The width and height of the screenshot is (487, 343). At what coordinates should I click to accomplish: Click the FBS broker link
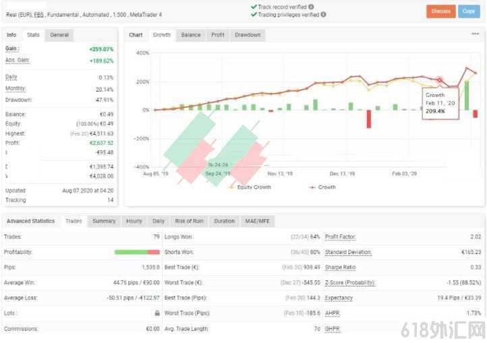click(x=39, y=15)
